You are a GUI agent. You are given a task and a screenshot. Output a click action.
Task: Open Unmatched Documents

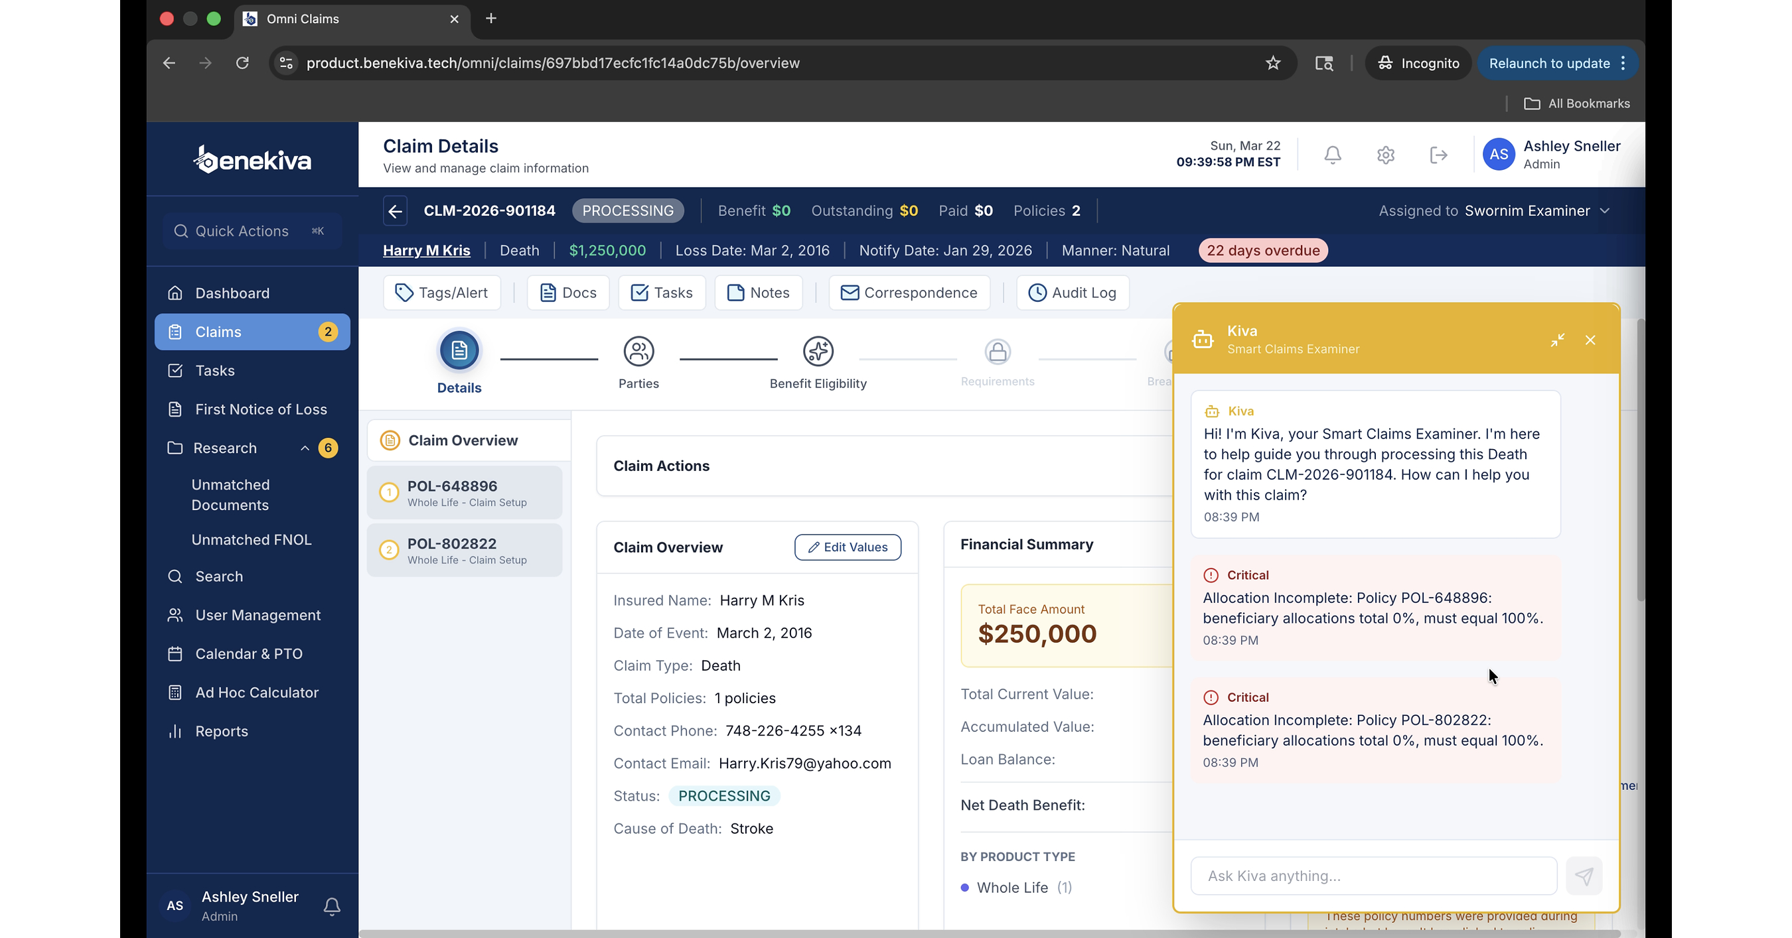(x=230, y=495)
